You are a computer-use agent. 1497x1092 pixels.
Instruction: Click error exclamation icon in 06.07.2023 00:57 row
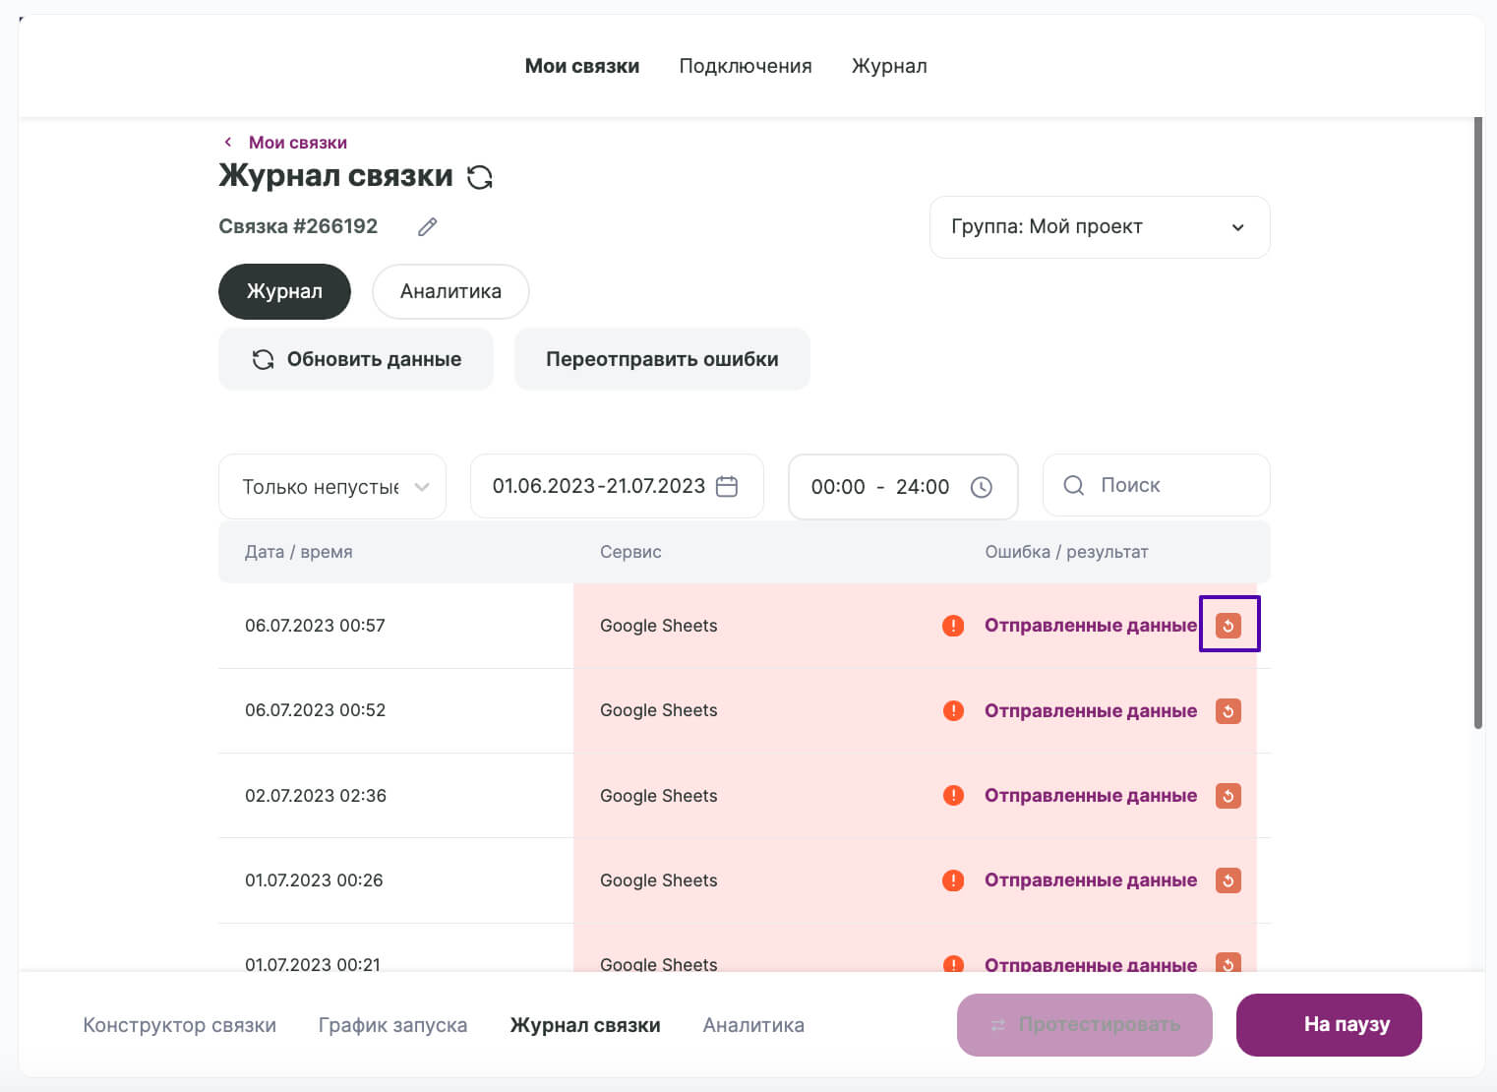click(953, 626)
